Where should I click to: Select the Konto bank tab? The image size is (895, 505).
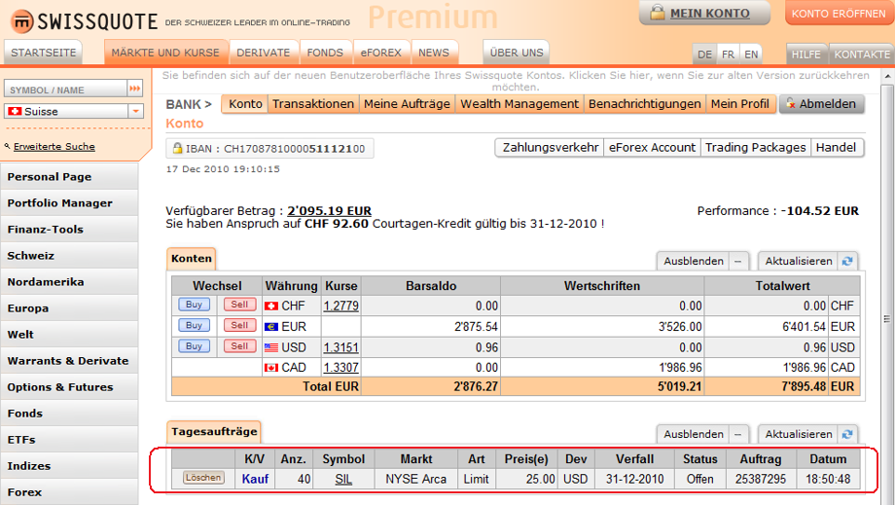pos(245,104)
